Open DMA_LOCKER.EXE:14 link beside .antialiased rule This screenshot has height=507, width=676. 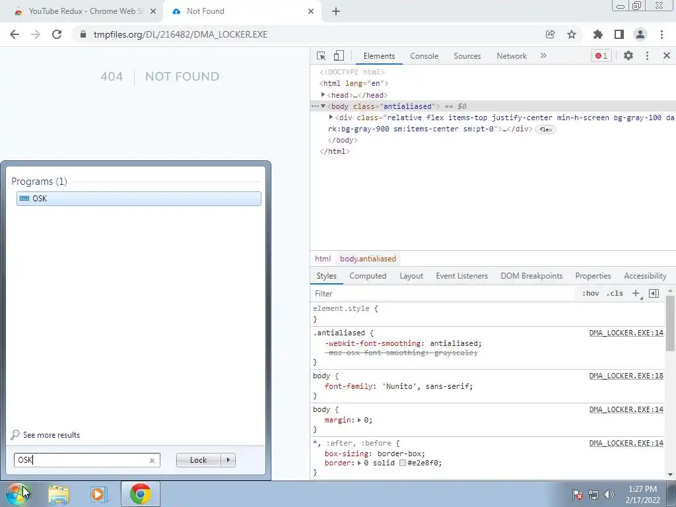pos(626,333)
